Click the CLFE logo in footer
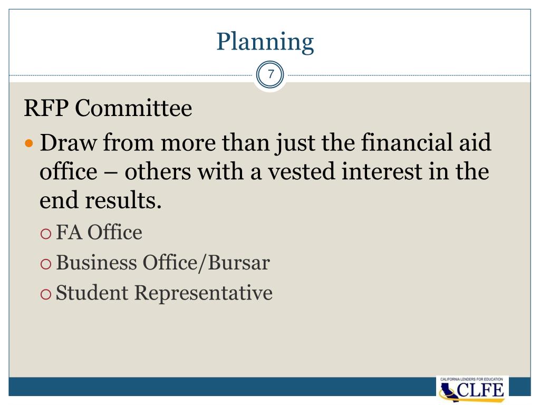Viewport: 540px width, 405px height. point(472,389)
